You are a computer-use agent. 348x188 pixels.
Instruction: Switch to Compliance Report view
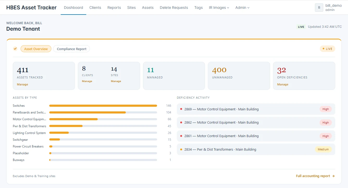tap(72, 49)
